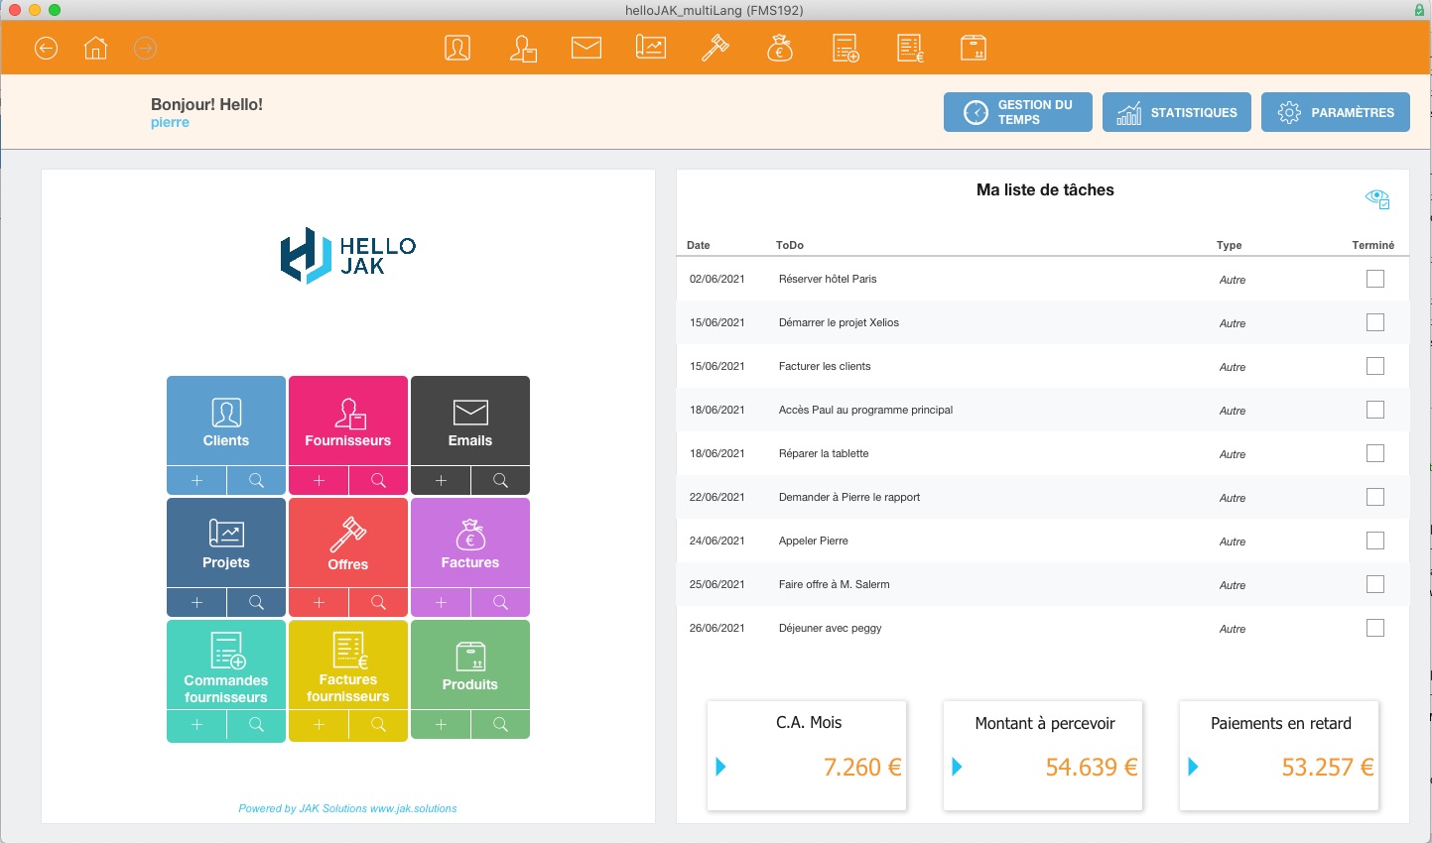Open Factures fournisseurs icon in top toolbar

click(910, 48)
